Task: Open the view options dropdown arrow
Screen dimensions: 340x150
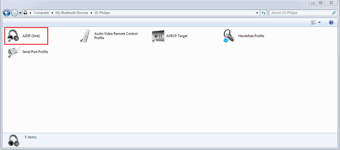Action: click(320, 22)
